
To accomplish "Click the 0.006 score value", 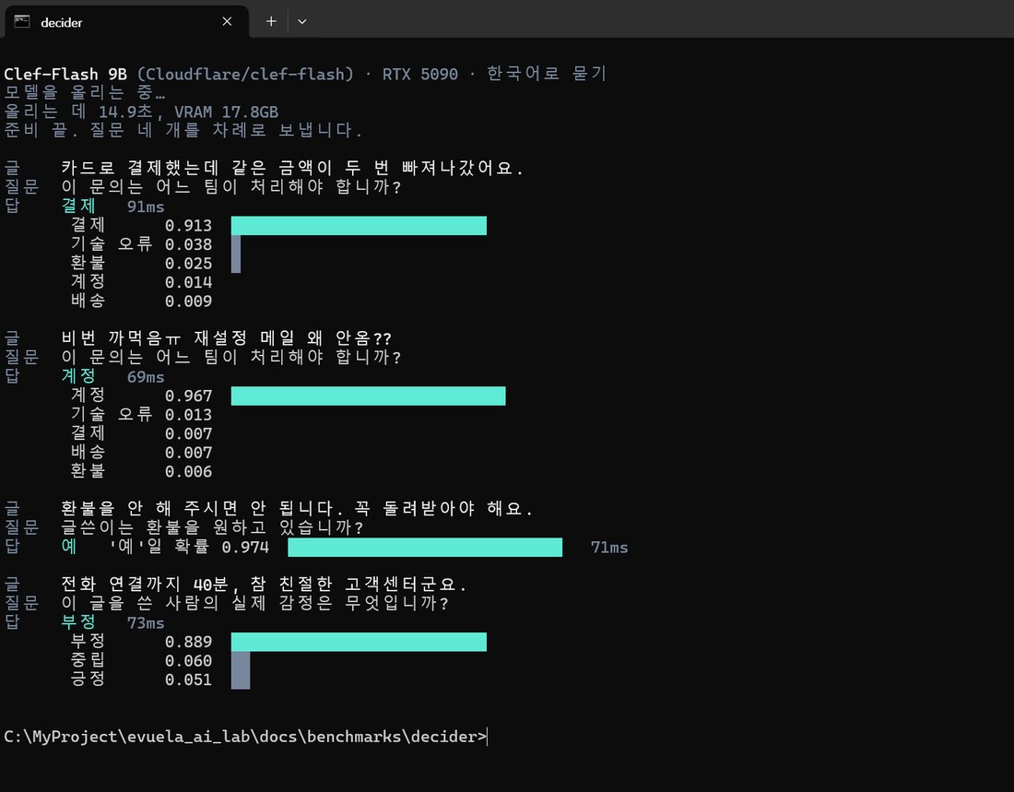I will 188,472.
